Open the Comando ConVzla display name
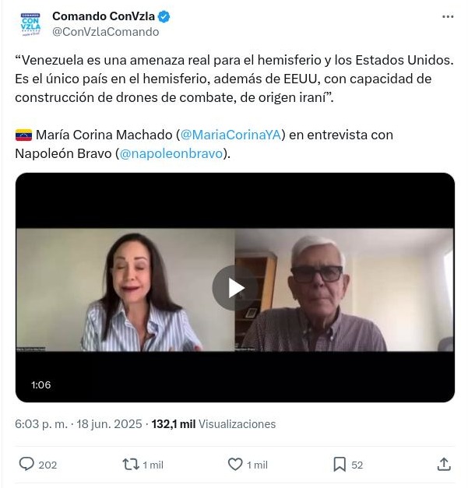468x488 pixels. tap(104, 16)
